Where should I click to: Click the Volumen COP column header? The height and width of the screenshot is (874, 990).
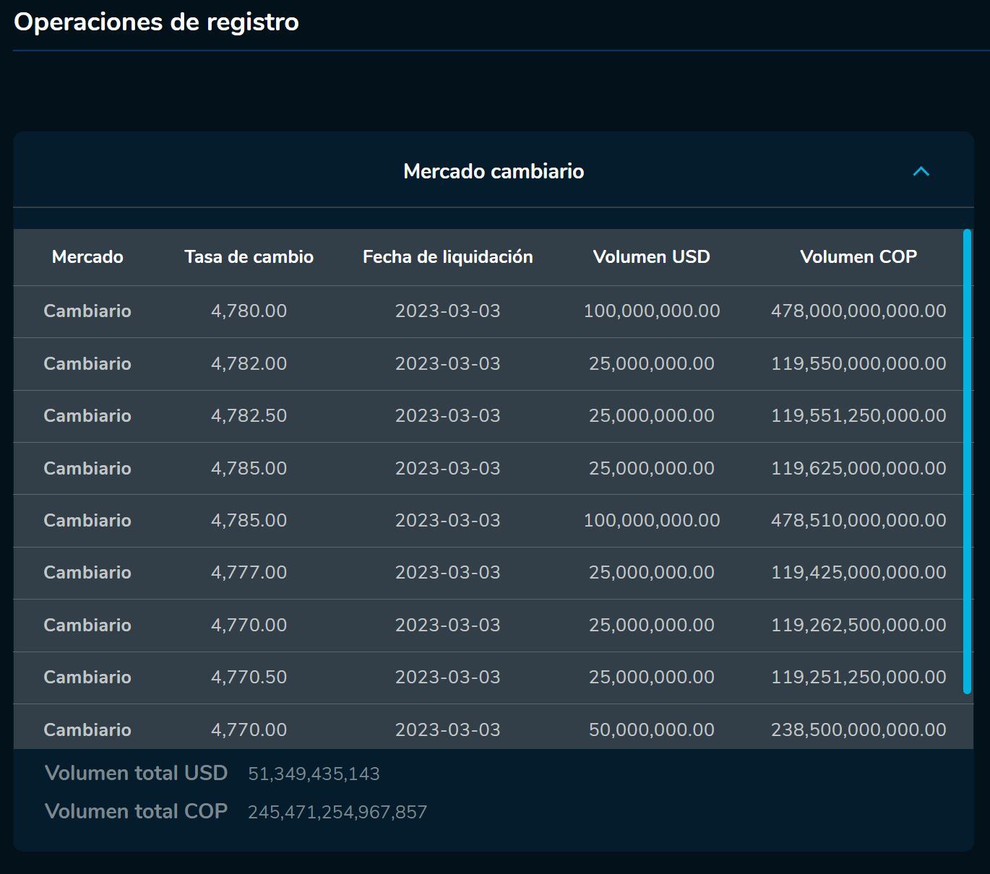point(858,257)
